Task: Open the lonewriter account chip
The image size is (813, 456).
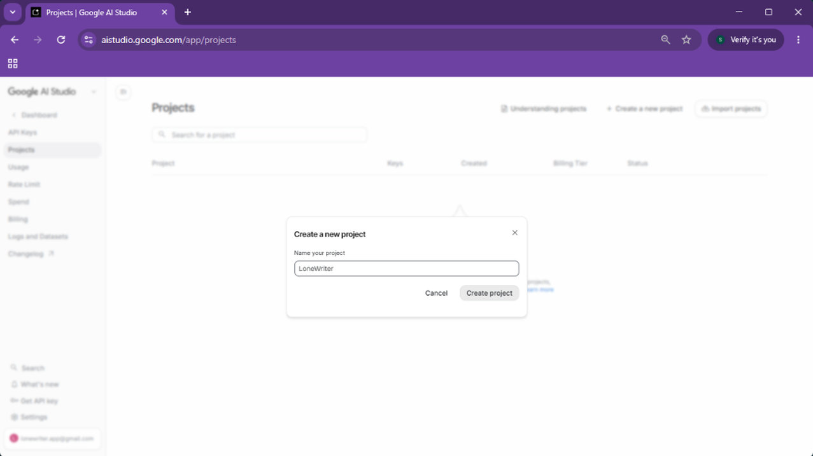Action: click(52, 438)
